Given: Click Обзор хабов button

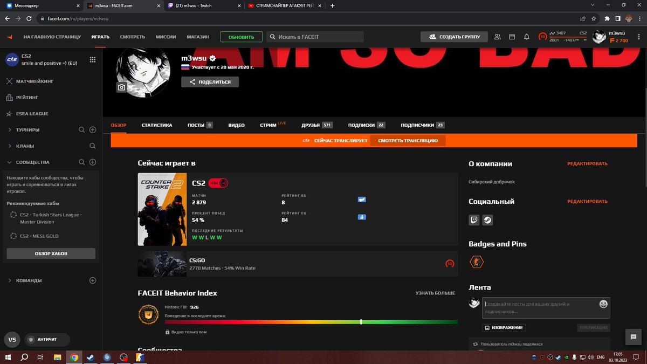Looking at the screenshot, I should pyautogui.click(x=51, y=253).
